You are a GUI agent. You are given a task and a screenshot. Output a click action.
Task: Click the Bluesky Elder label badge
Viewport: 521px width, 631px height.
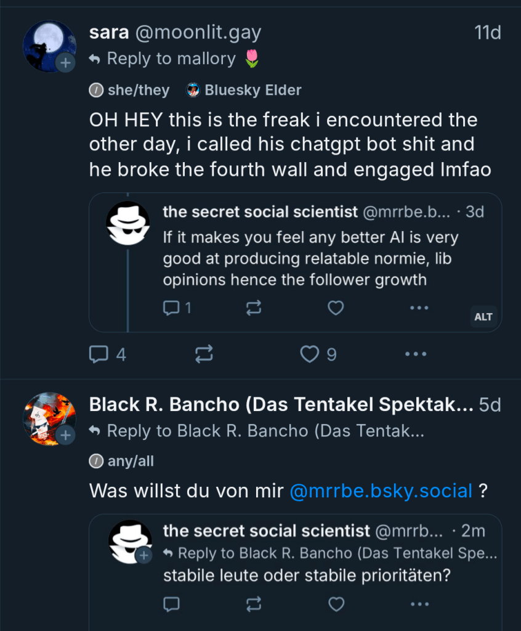click(244, 90)
